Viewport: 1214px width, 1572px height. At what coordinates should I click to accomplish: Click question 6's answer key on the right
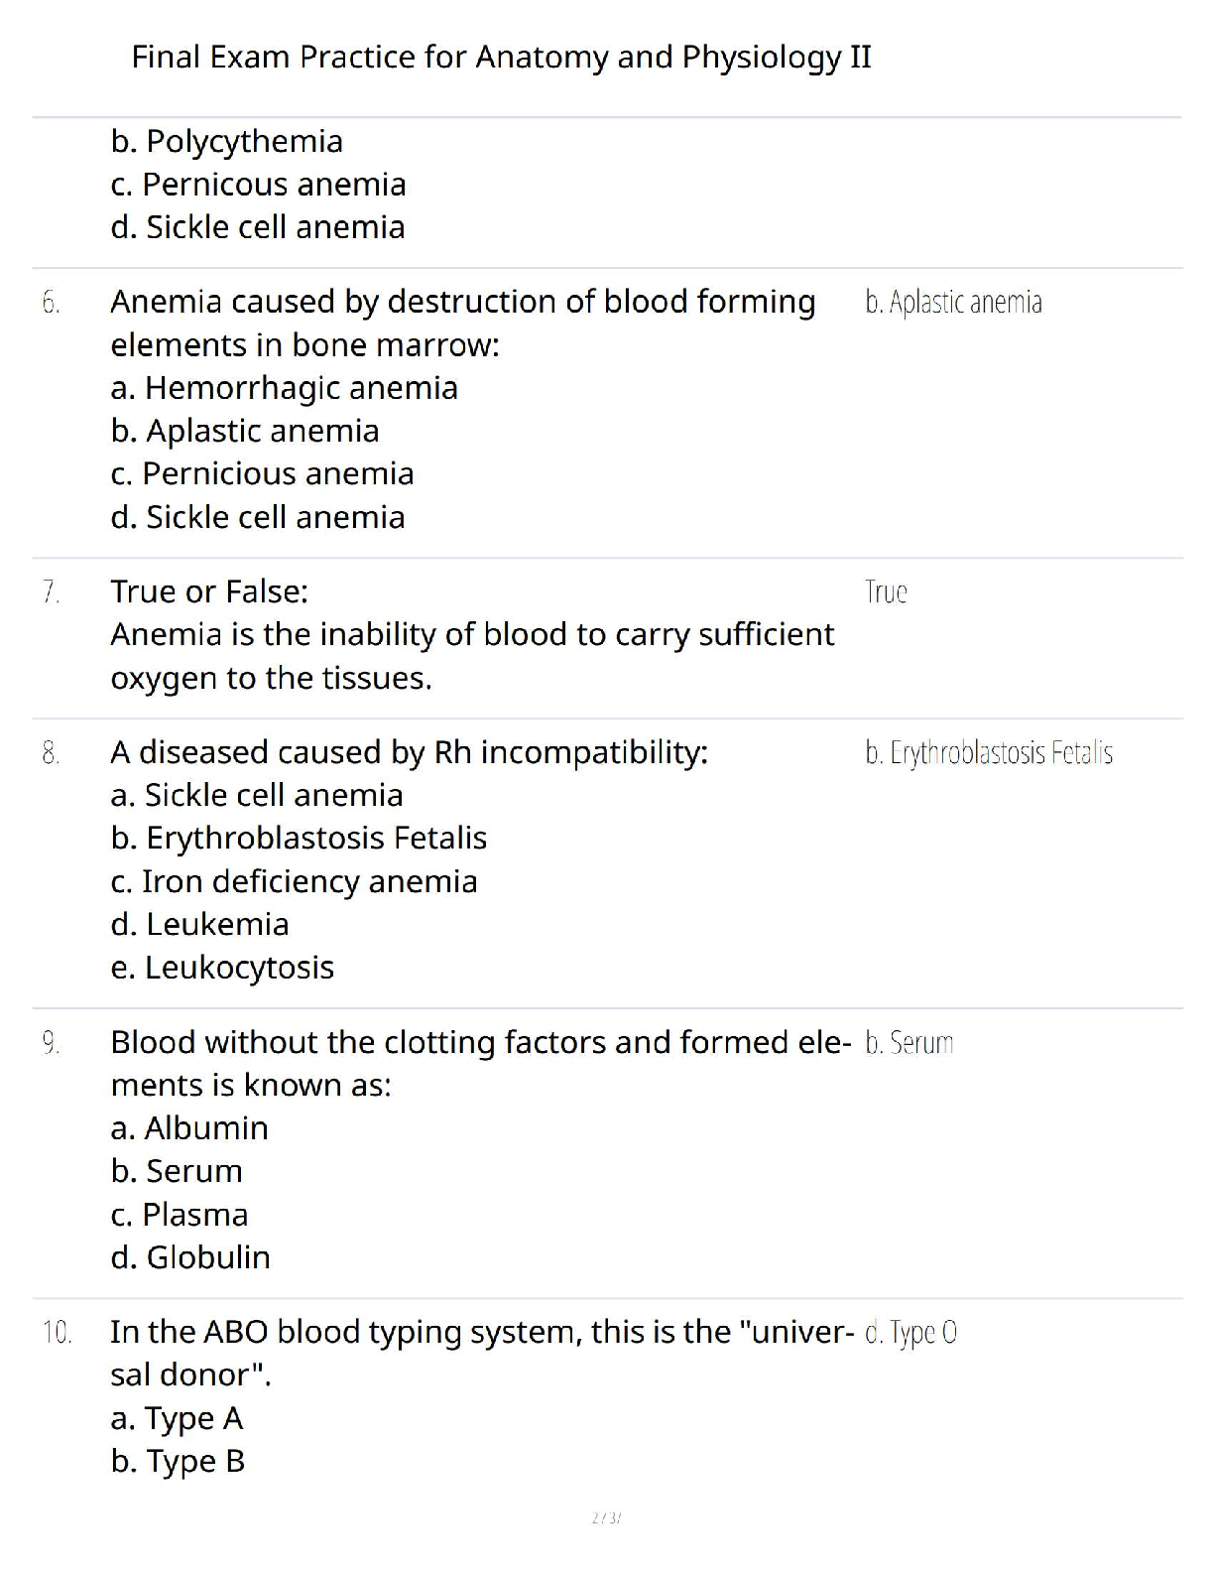[953, 303]
